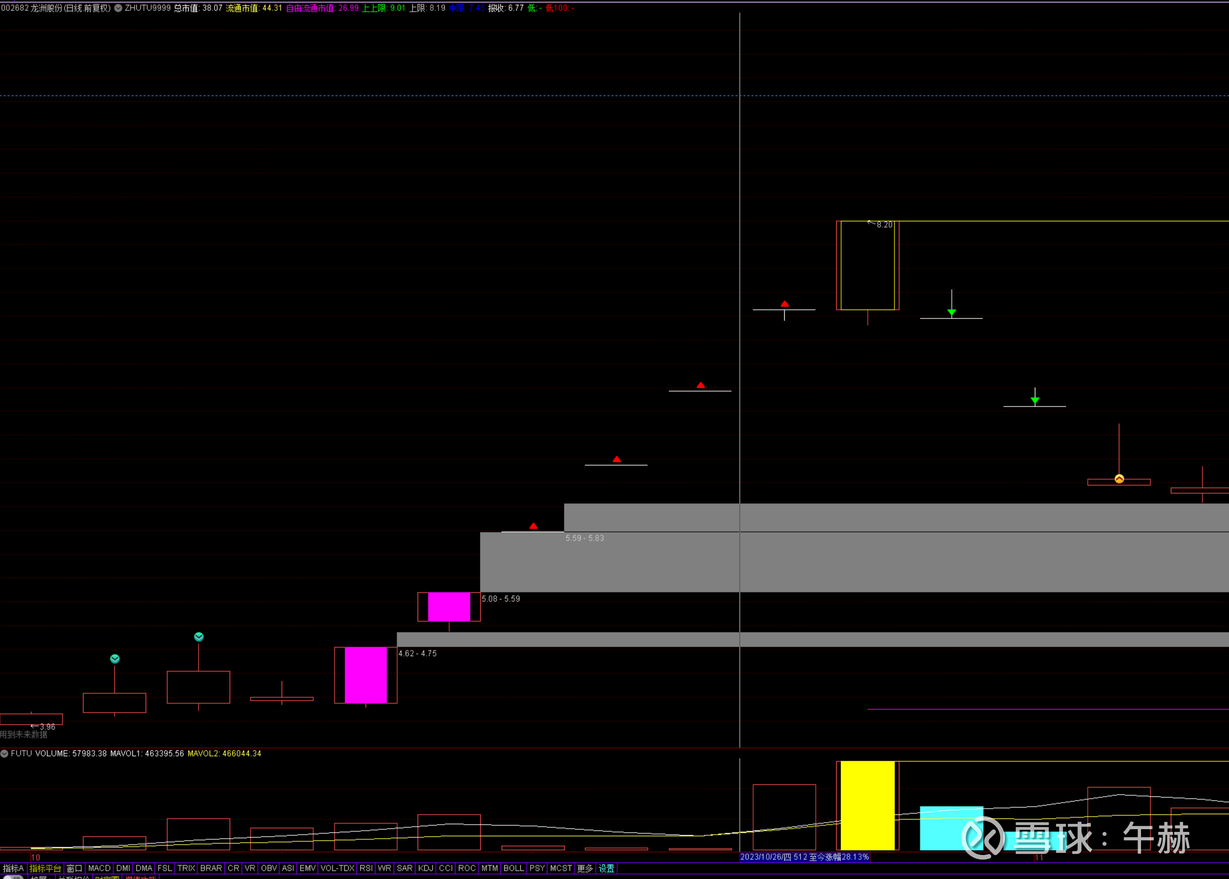
Task: Expand the FUTU VOLUME indicator dropdown
Action: (4, 754)
